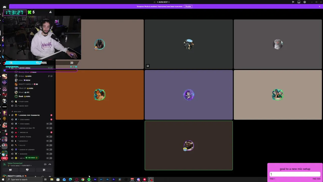
Task: Open the MIGHTY CAM3L X user panel
Action: [x=15, y=176]
